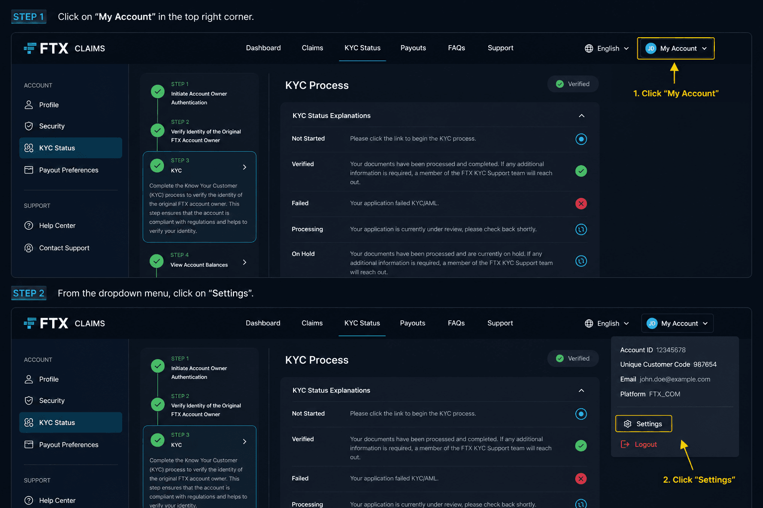Viewport: 763px width, 508px height.
Task: Click the Step 3 KYC chevron in Step 2 panel
Action: pos(244,442)
